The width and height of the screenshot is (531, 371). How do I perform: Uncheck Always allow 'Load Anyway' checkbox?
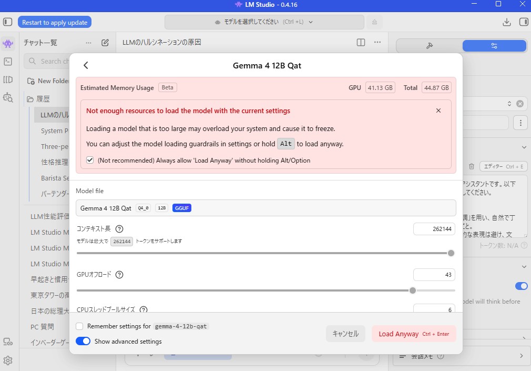[x=90, y=160]
